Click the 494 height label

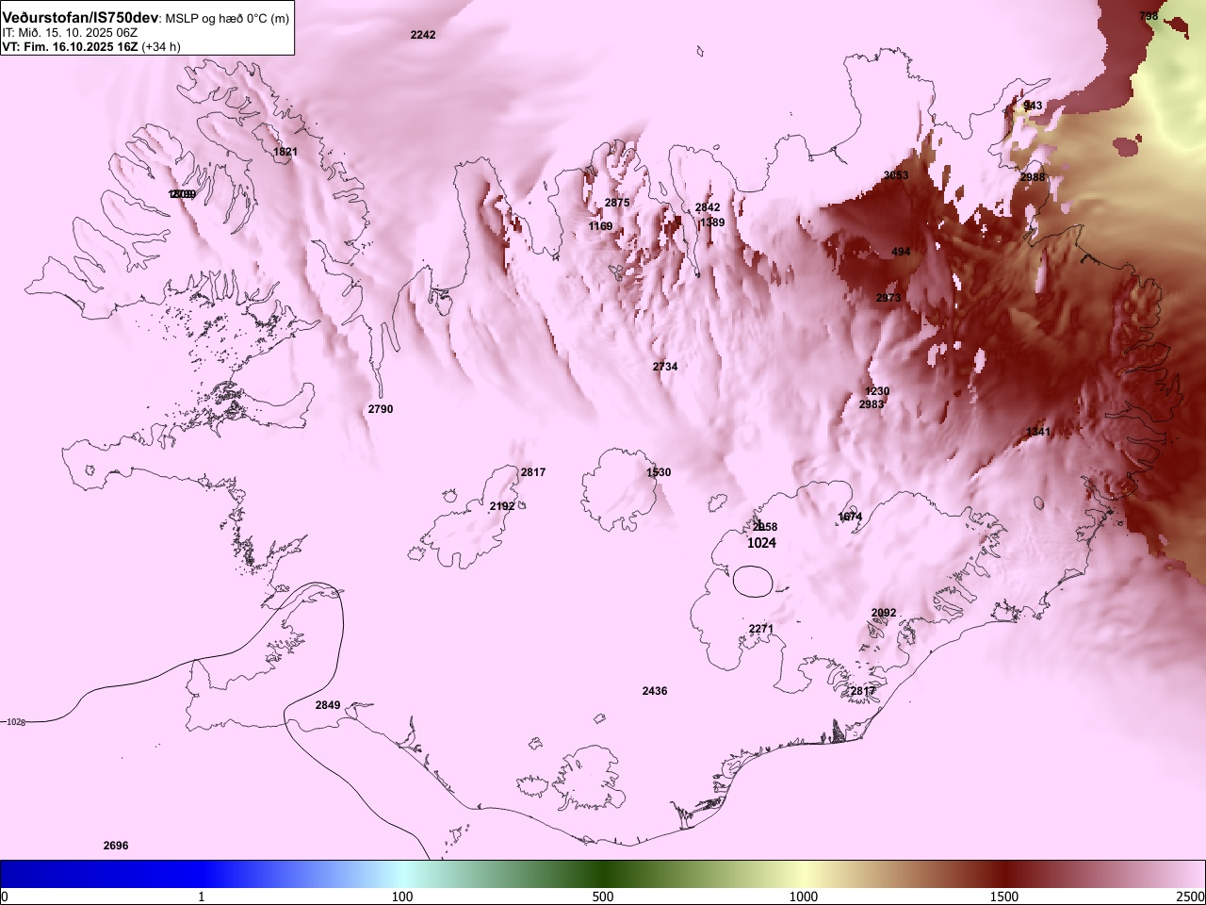pyautogui.click(x=901, y=252)
